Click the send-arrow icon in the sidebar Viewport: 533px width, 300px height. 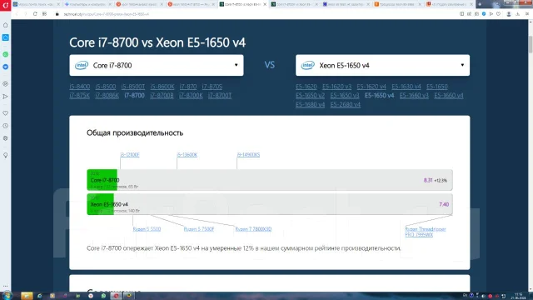(x=6, y=97)
